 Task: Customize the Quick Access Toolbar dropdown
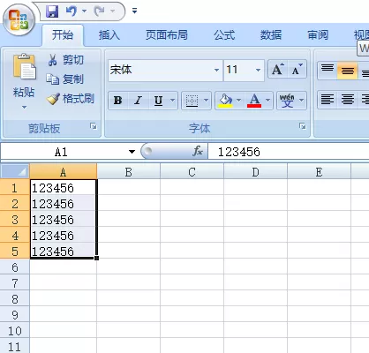(134, 11)
